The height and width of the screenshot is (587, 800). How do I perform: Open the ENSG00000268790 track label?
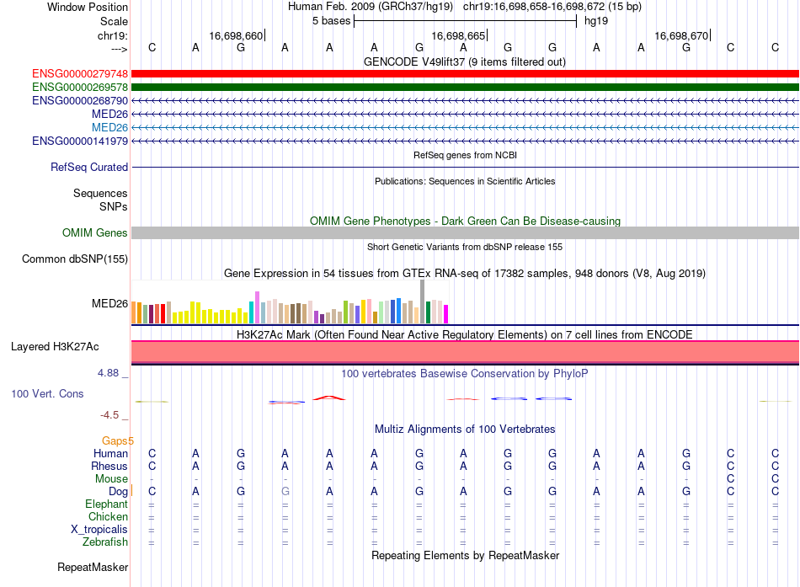[x=80, y=100]
